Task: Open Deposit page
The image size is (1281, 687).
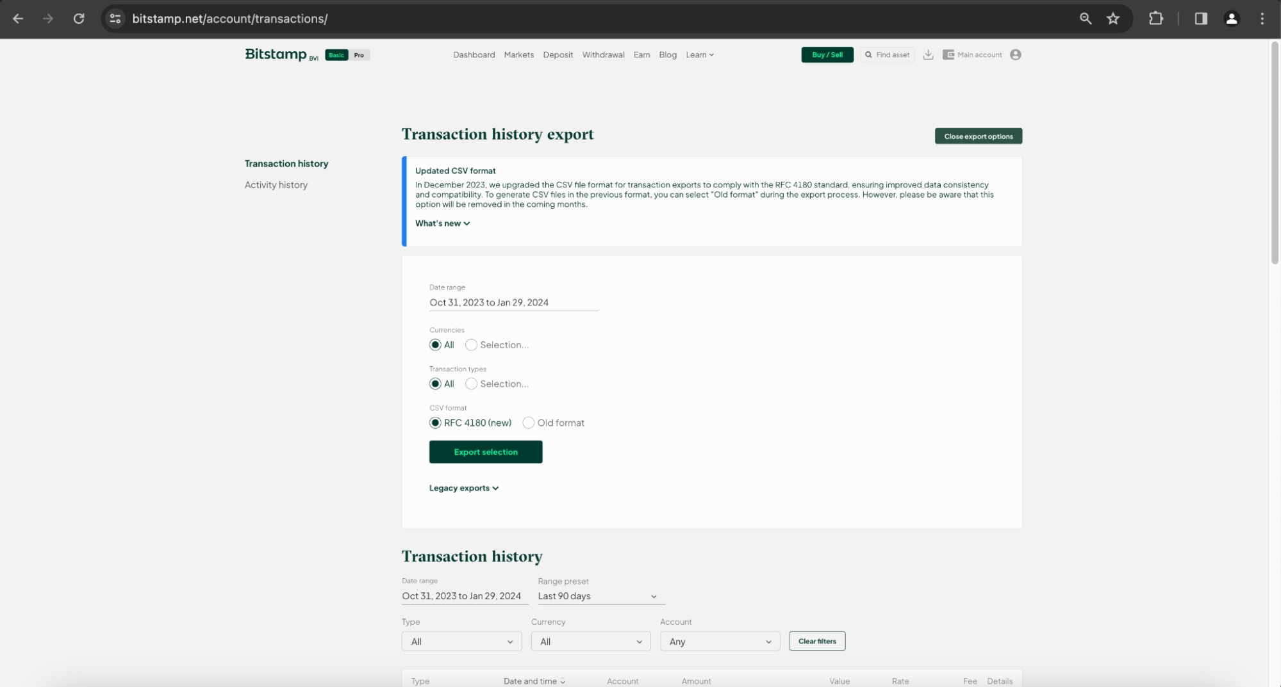Action: pyautogui.click(x=558, y=54)
